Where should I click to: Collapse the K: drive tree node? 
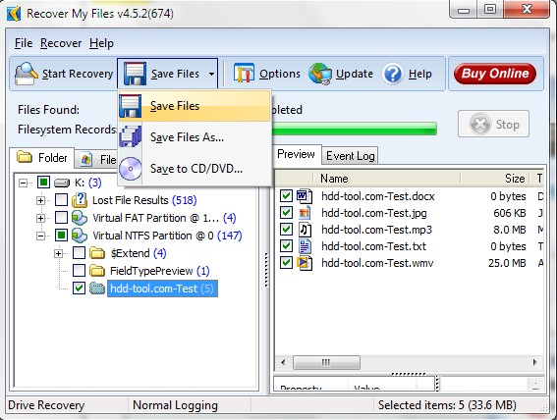tap(24, 184)
